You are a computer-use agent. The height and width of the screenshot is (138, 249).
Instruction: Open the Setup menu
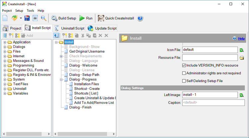19,11
